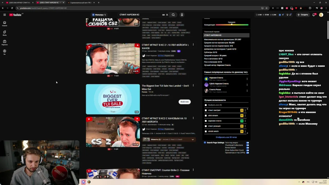This screenshot has height=185, width=329.
Task: Open thumbnail of 2:06:10 Стинт video
Action: click(x=113, y=59)
